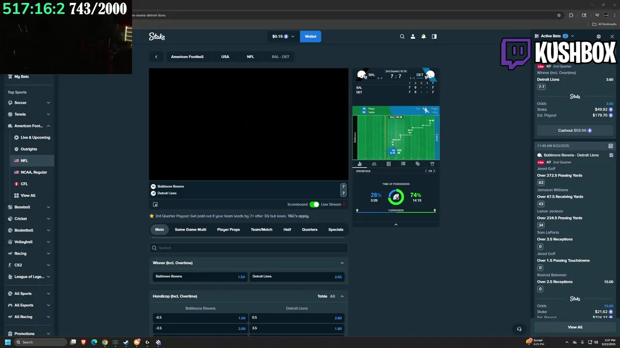The width and height of the screenshot is (620, 348).
Task: Open Windows Start menu
Action: (x=8, y=342)
